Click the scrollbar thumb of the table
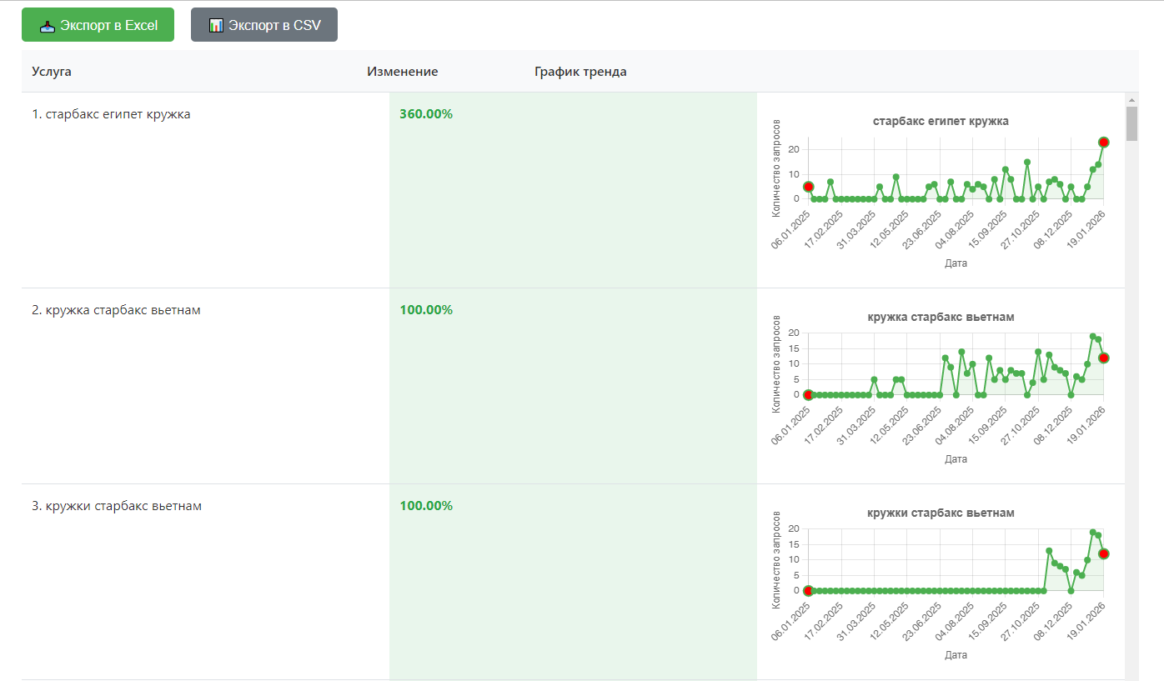This screenshot has height=681, width=1164. [x=1131, y=123]
